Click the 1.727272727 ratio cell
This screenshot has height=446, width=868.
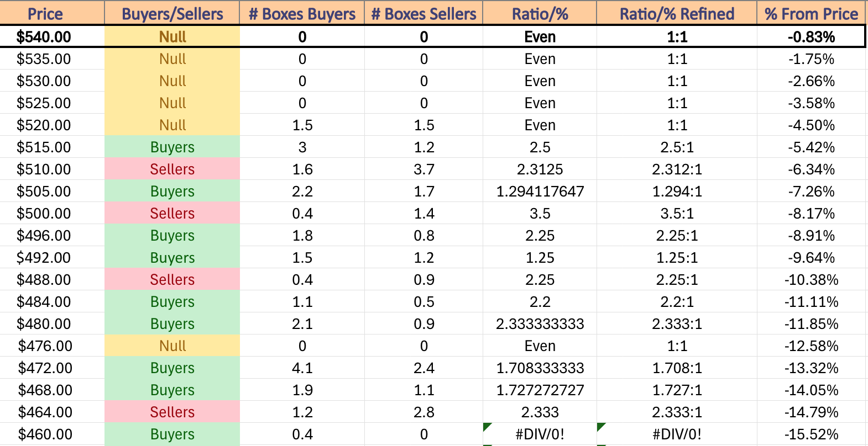(x=540, y=390)
